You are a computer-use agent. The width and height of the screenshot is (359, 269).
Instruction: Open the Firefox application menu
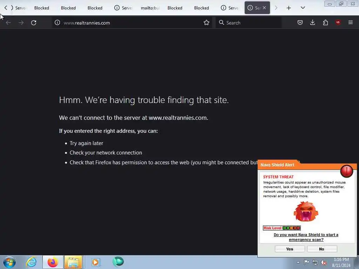pos(351,22)
